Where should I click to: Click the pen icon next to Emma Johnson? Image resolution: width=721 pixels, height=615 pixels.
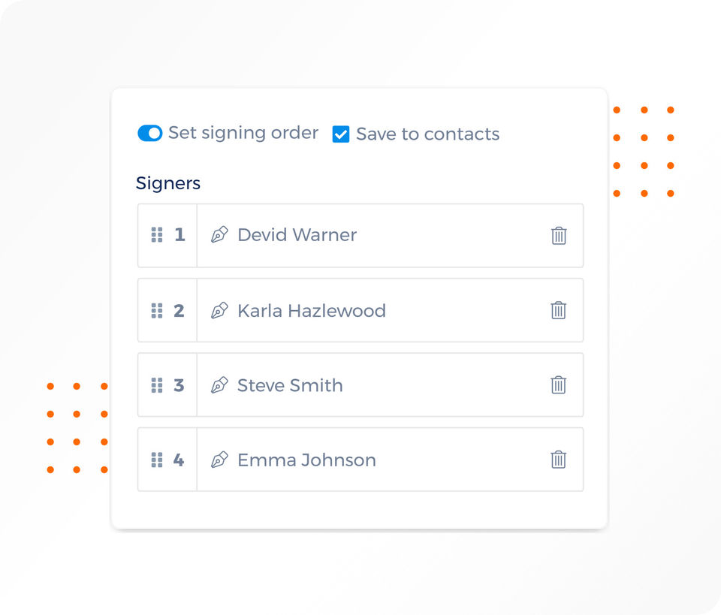tap(219, 460)
